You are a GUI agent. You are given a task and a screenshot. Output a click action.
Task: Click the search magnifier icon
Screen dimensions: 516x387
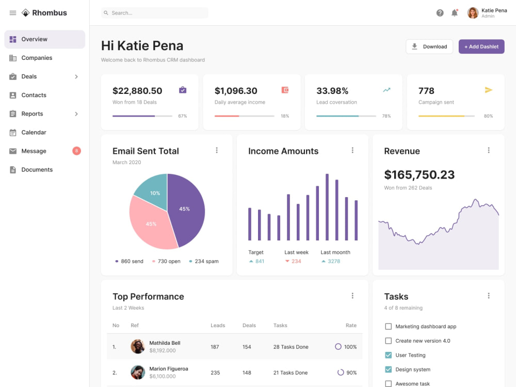coord(106,13)
